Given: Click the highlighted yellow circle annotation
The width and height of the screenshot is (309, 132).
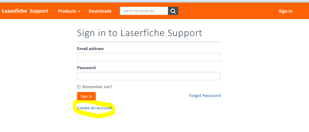Looking at the screenshot, I should [x=94, y=109].
